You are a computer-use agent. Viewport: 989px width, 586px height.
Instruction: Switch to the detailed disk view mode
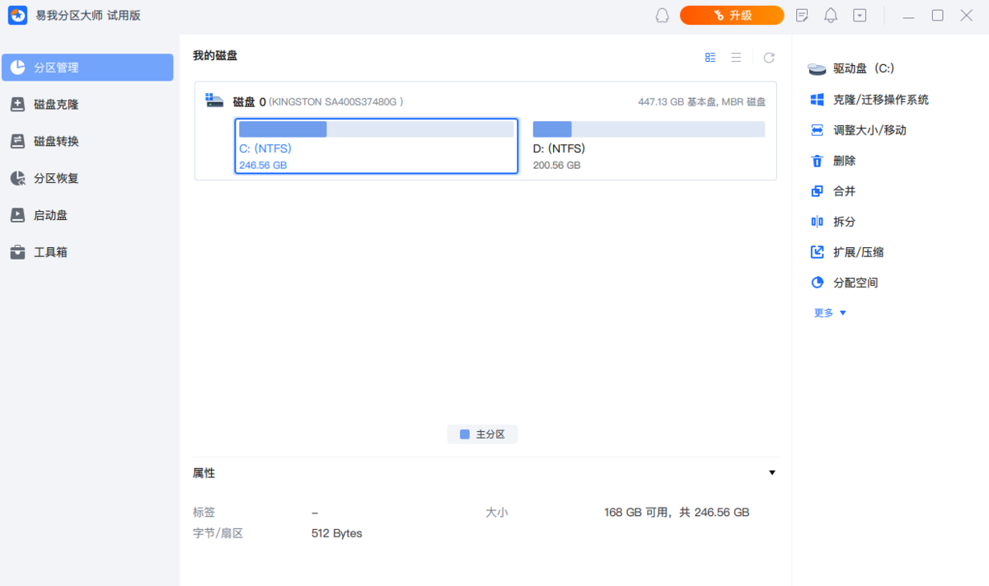pos(710,58)
